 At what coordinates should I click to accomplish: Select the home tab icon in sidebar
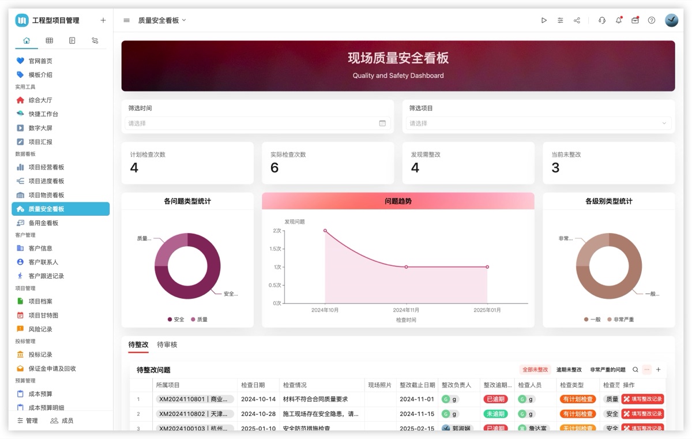click(27, 40)
